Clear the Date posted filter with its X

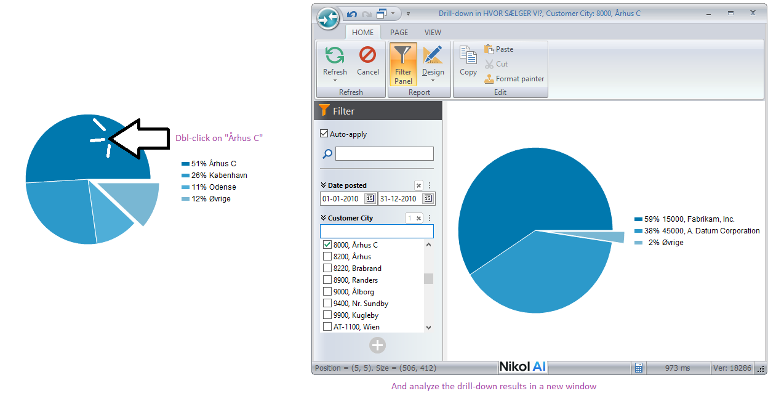tap(418, 185)
